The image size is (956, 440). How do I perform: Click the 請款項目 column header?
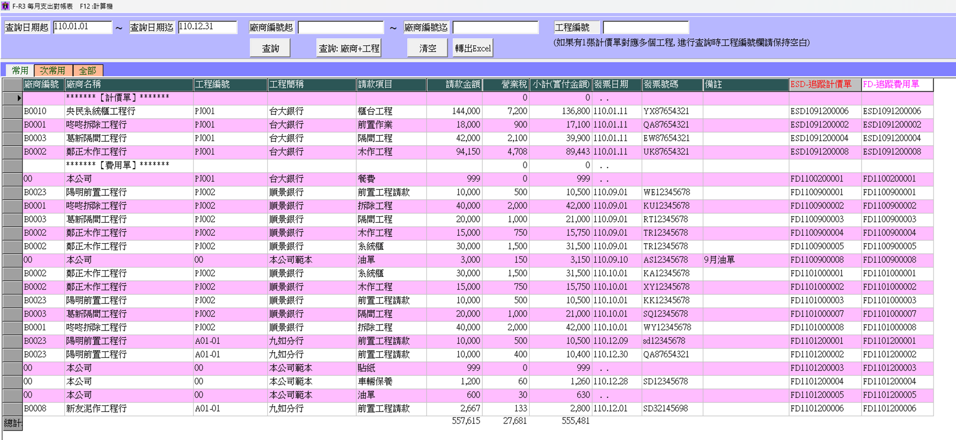click(391, 85)
